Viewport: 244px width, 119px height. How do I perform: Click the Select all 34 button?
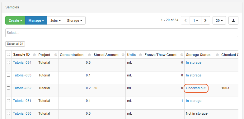click(x=15, y=44)
